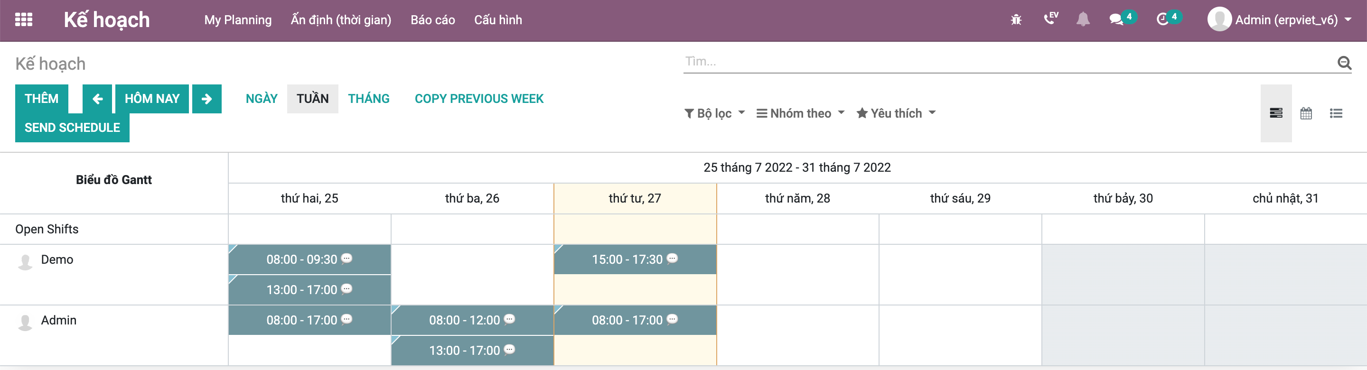Go to previous week arrow
The width and height of the screenshot is (1367, 370).
coord(97,99)
